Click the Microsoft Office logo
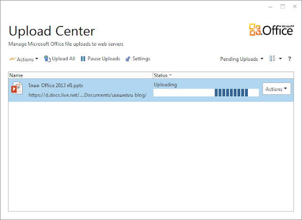The height and width of the screenshot is (220, 302). click(x=271, y=30)
